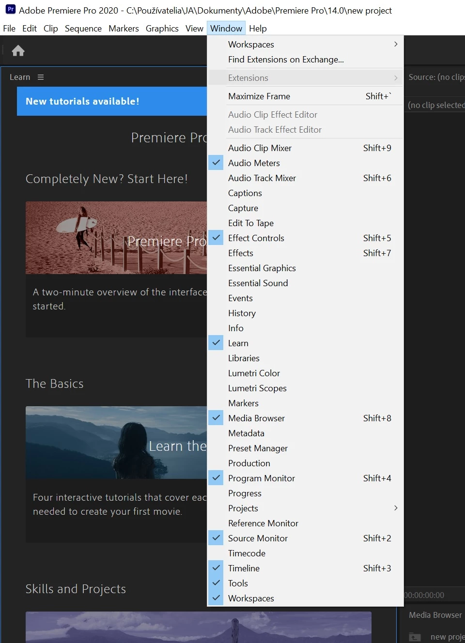The height and width of the screenshot is (643, 465).
Task: Toggle Tools panel checkmark
Action: tap(305, 583)
